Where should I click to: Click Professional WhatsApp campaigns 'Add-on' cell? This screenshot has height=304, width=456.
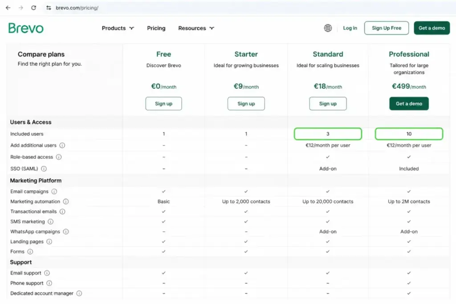(409, 231)
